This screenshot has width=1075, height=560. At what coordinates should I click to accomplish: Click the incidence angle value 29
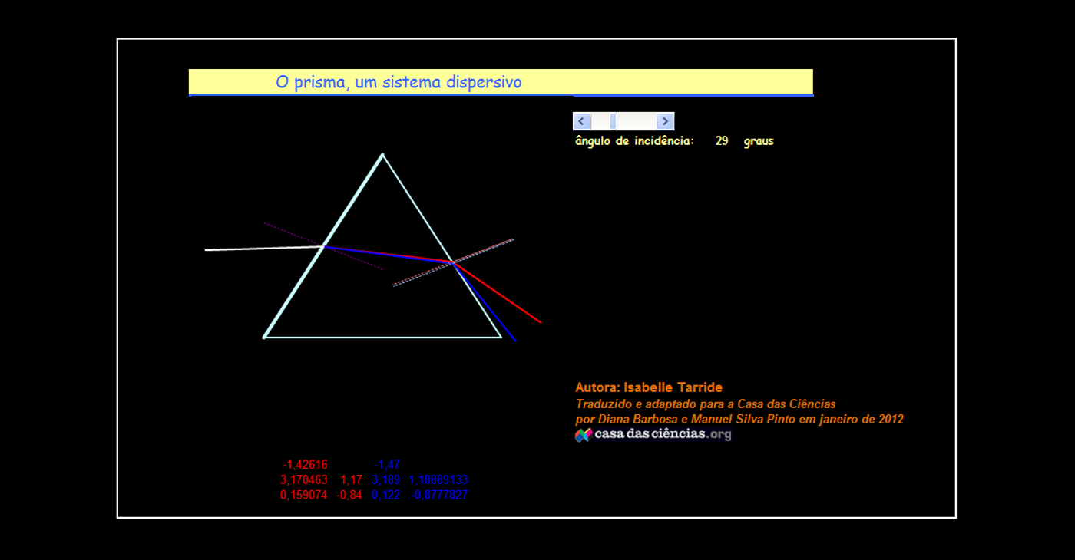tap(722, 141)
